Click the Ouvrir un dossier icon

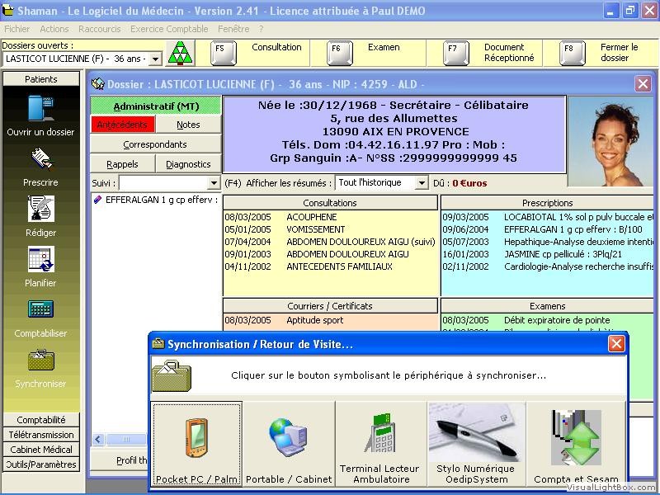(x=40, y=110)
